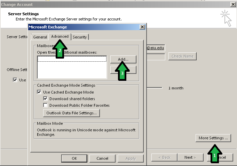
Task: Click OK in Microsoft Exchange dialog
Action: point(74,158)
